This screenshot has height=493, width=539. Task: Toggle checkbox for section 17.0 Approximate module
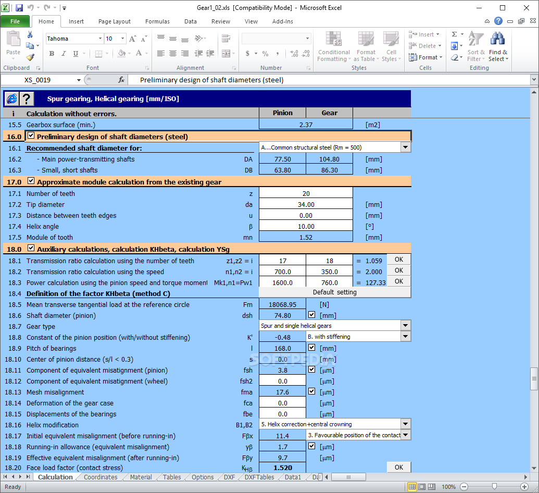pos(31,181)
